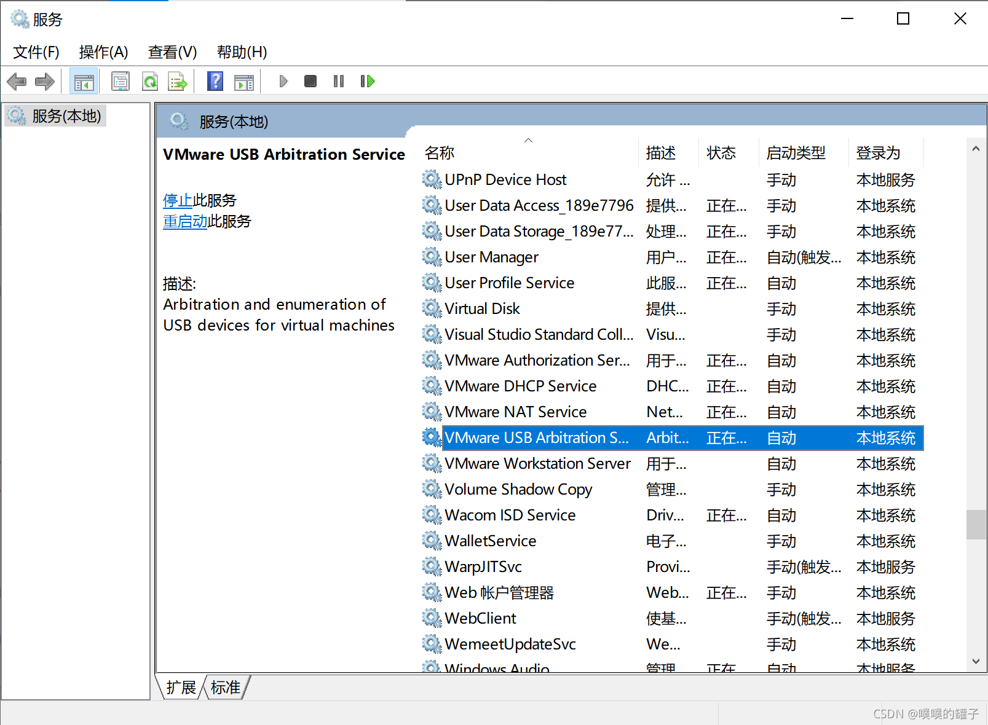Click the Forward arrow toolbar icon
988x725 pixels.
(45, 81)
